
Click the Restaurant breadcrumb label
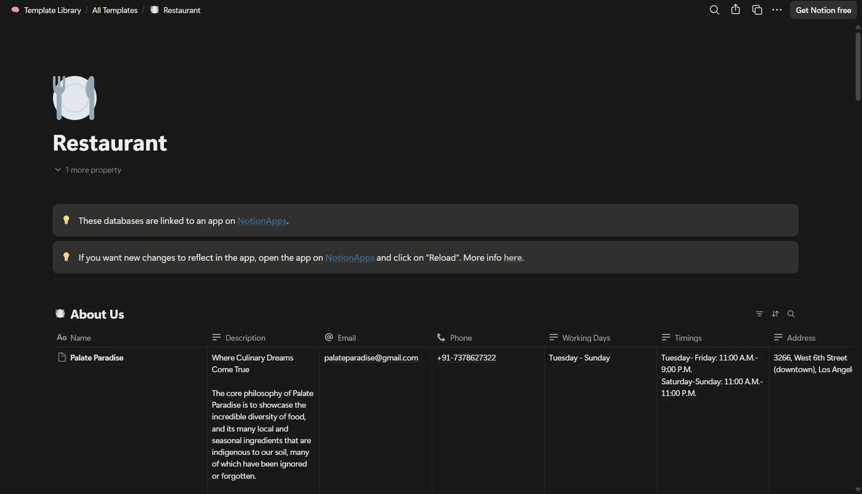182,10
